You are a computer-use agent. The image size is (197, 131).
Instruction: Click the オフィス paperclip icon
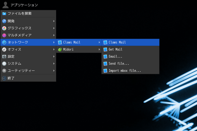pyautogui.click(x=4, y=50)
